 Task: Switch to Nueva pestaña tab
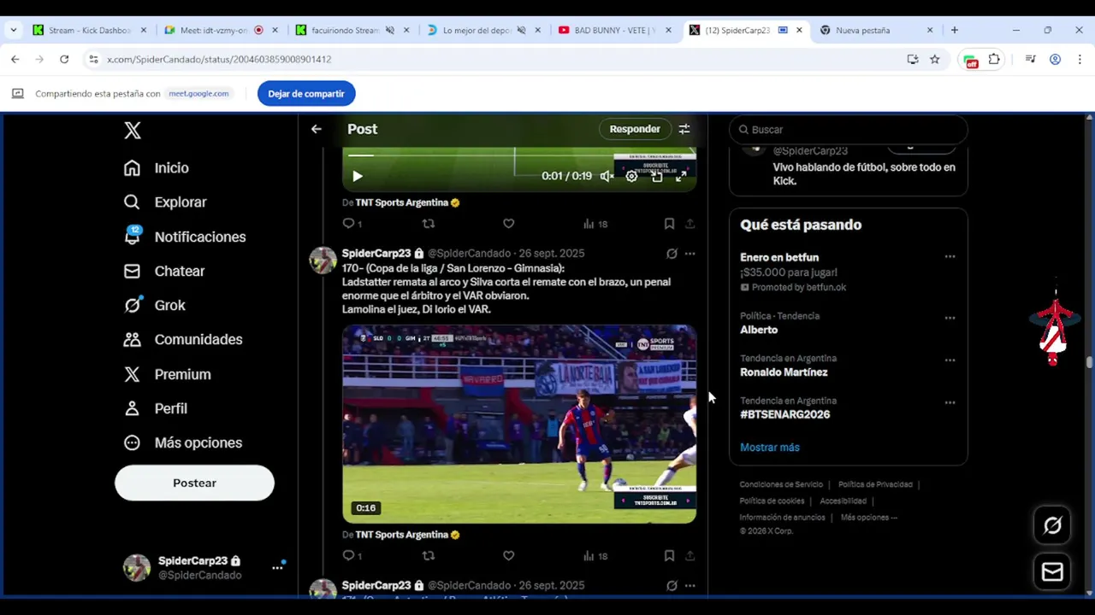(877, 30)
